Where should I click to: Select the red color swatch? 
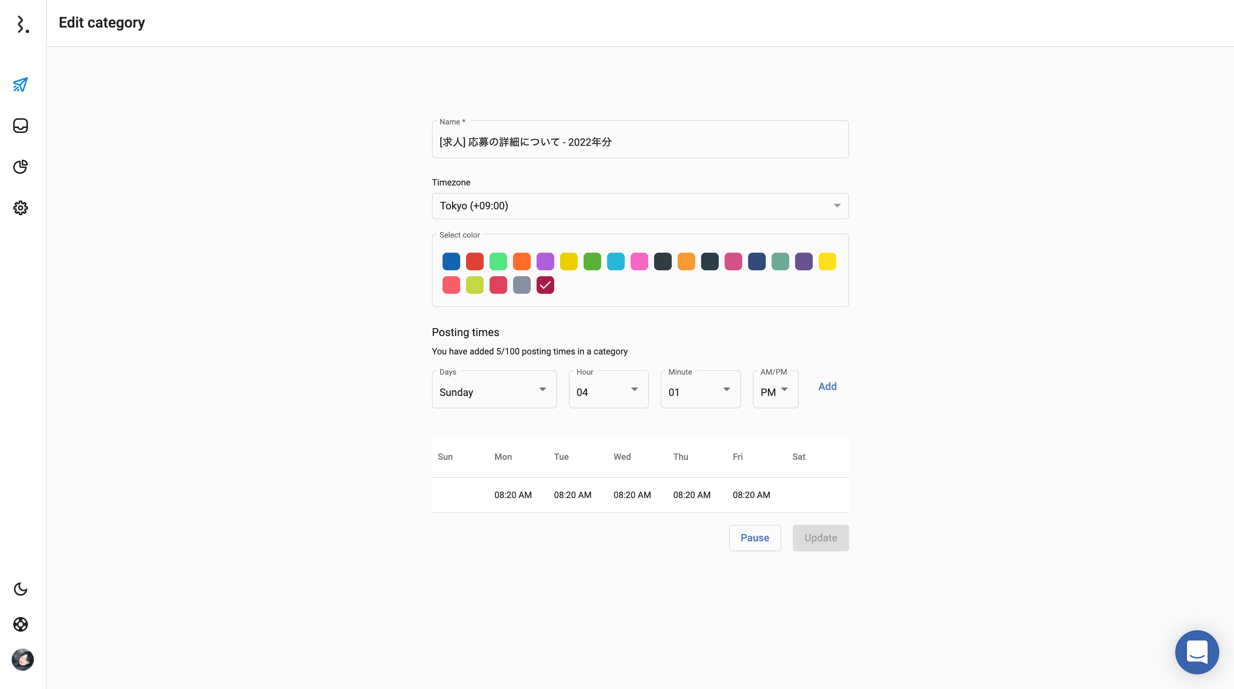(475, 261)
